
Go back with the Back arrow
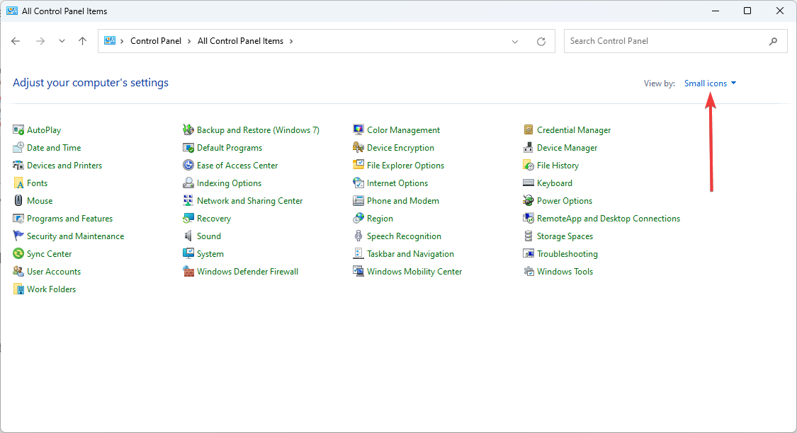click(x=16, y=41)
